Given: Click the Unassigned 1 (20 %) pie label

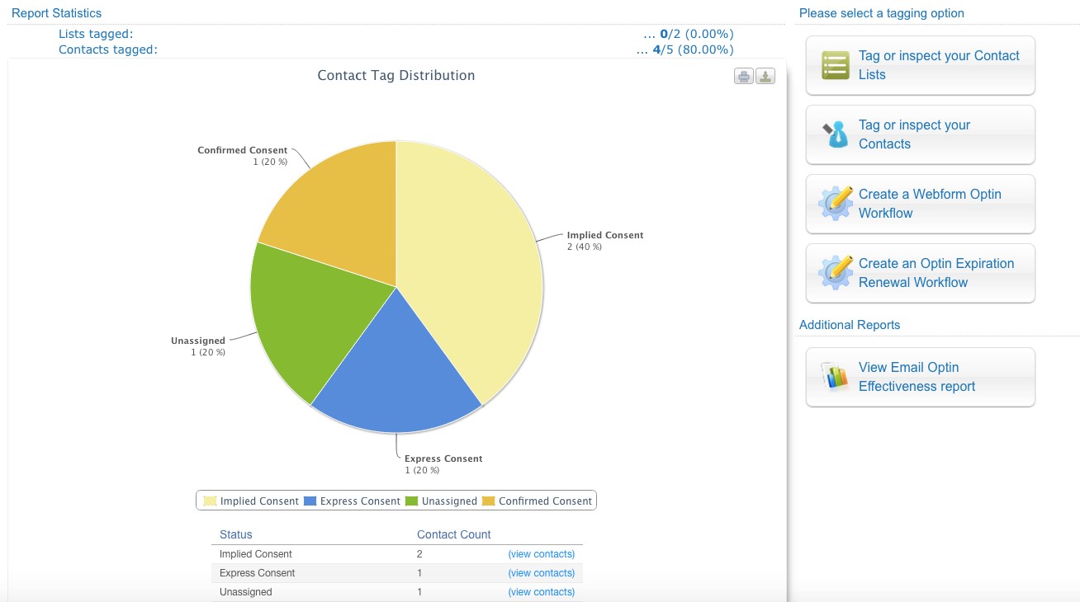Looking at the screenshot, I should click(198, 346).
